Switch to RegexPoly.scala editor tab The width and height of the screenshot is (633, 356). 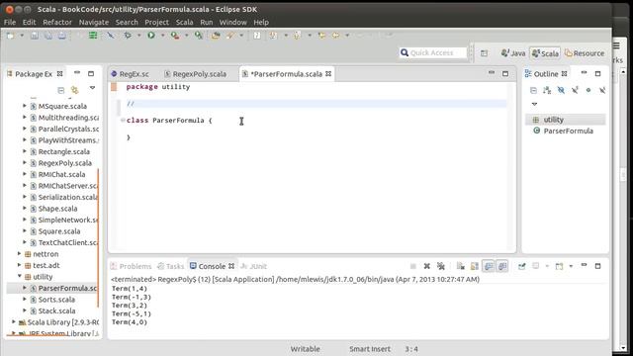pyautogui.click(x=196, y=74)
